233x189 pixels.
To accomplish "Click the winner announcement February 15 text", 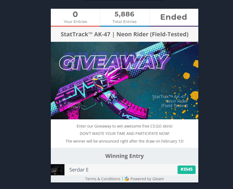I will (x=125, y=141).
